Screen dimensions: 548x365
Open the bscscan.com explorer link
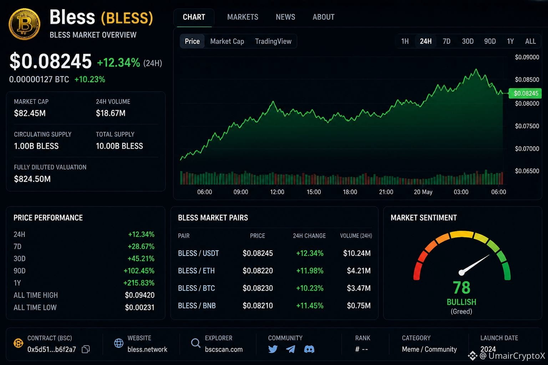click(224, 349)
